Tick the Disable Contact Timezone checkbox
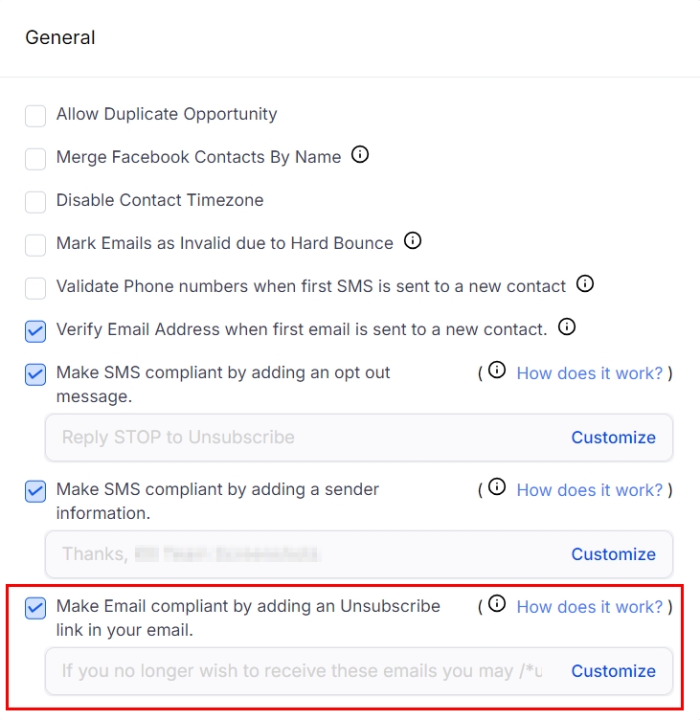 point(35,202)
